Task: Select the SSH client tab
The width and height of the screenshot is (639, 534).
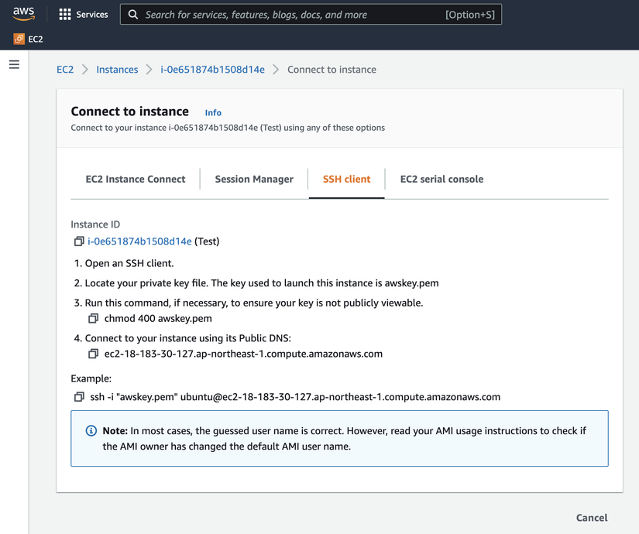Action: (x=346, y=179)
